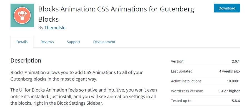
Task: Click the 'Tested up to' label
Action: tap(181, 101)
